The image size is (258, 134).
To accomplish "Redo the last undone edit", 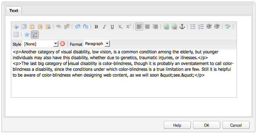I will pyautogui.click(x=86, y=27).
